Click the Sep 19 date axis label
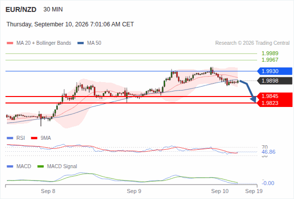Viewport: 294px width, 199px height. [254, 191]
